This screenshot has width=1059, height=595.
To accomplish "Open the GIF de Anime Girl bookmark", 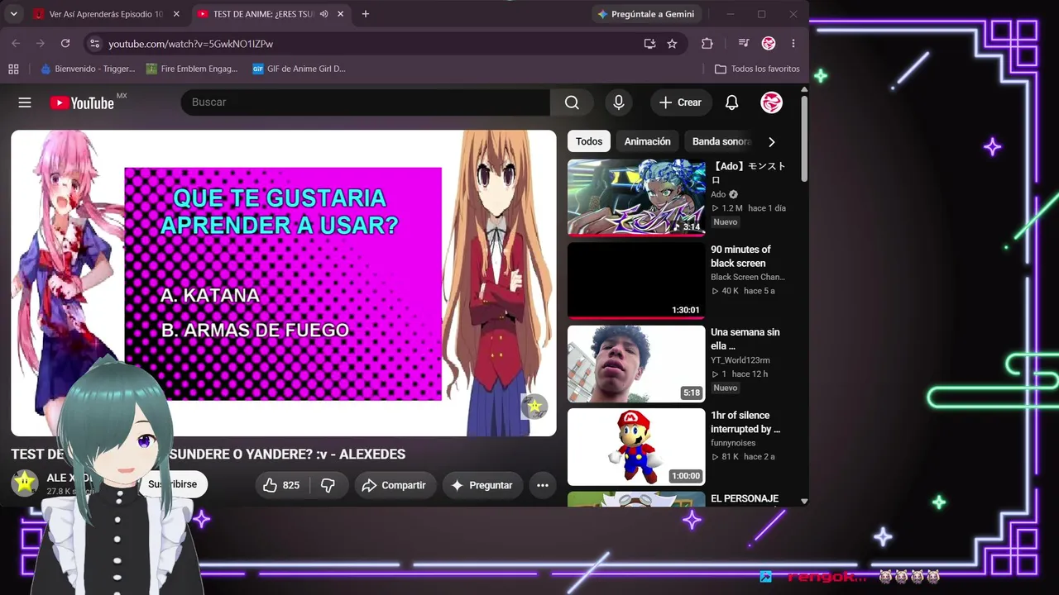I will (299, 69).
